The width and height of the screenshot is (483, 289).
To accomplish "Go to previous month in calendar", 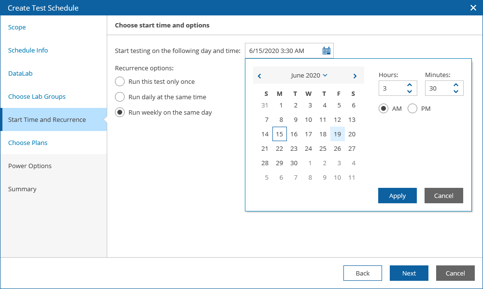I will (260, 76).
